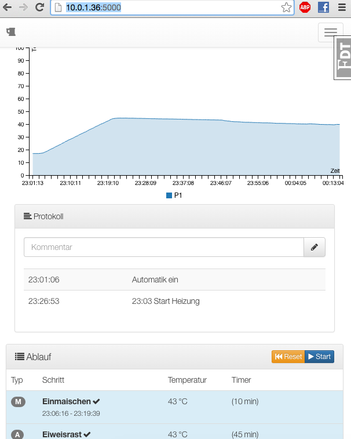The width and height of the screenshot is (351, 439).
Task: Click the Kommentar input field
Action: [x=163, y=247]
